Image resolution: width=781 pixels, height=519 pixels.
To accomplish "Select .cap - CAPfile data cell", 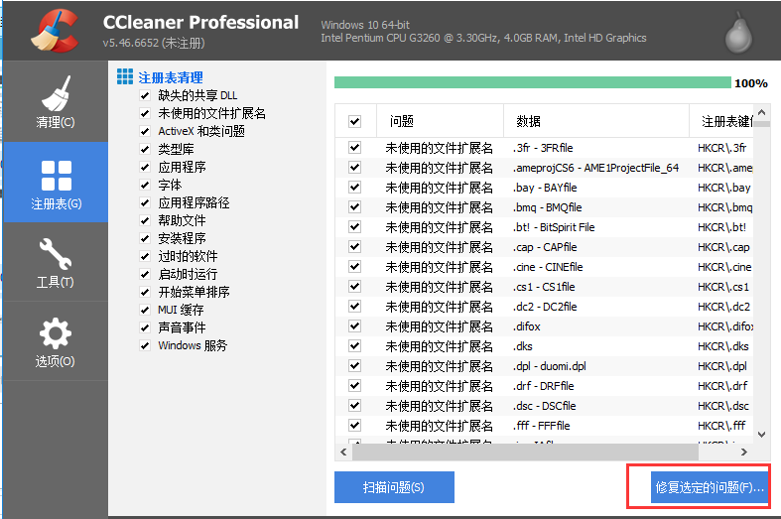I will [x=545, y=247].
